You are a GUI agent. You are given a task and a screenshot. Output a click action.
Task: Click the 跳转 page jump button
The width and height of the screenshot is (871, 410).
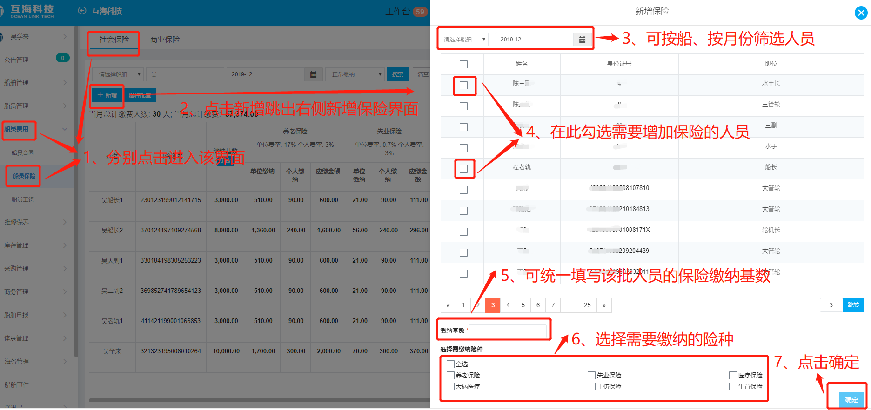[853, 305]
